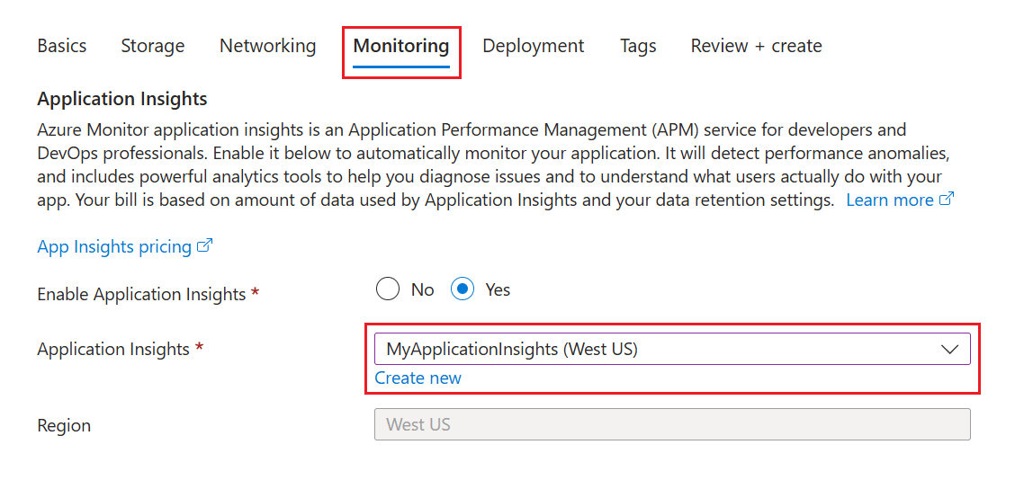Open the App Insights pricing link
This screenshot has height=489, width=1015.
coord(114,247)
